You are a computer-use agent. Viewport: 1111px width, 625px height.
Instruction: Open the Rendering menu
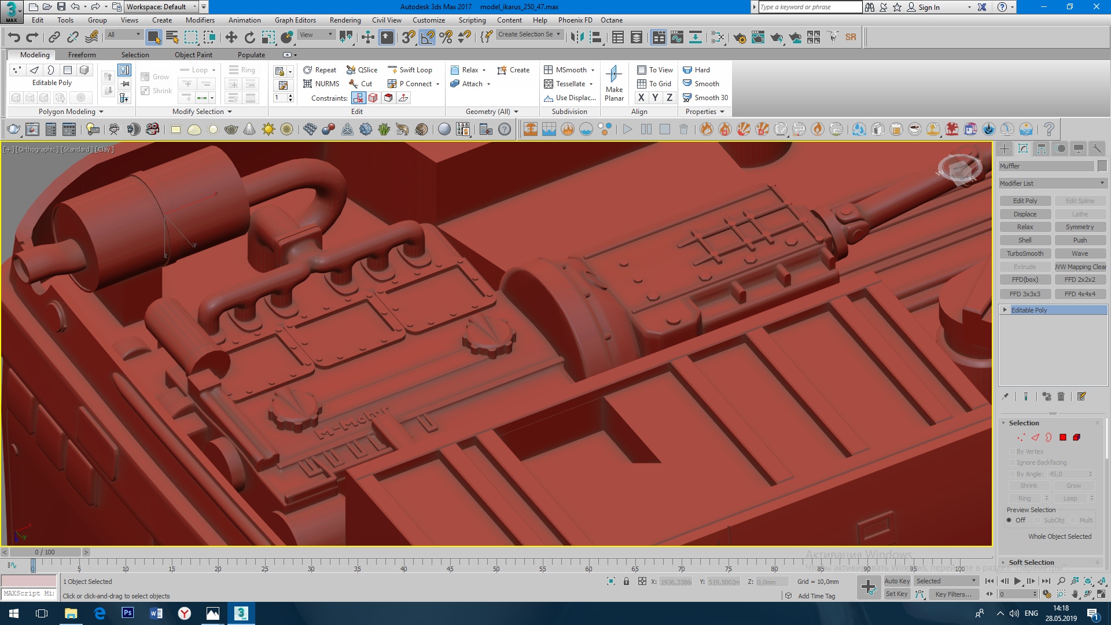pyautogui.click(x=345, y=20)
